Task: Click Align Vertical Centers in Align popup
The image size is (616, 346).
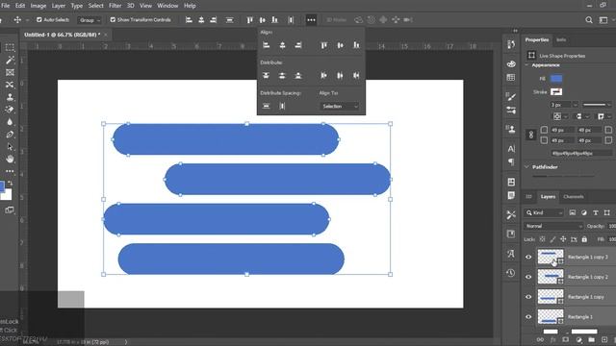Action: pyautogui.click(x=340, y=45)
